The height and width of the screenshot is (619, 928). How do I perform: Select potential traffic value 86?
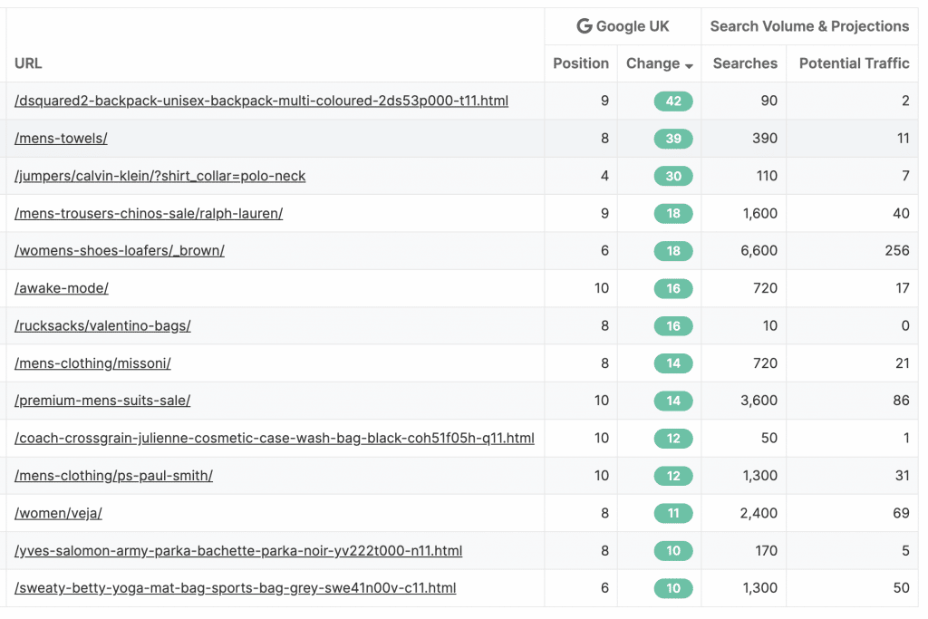pyautogui.click(x=901, y=401)
